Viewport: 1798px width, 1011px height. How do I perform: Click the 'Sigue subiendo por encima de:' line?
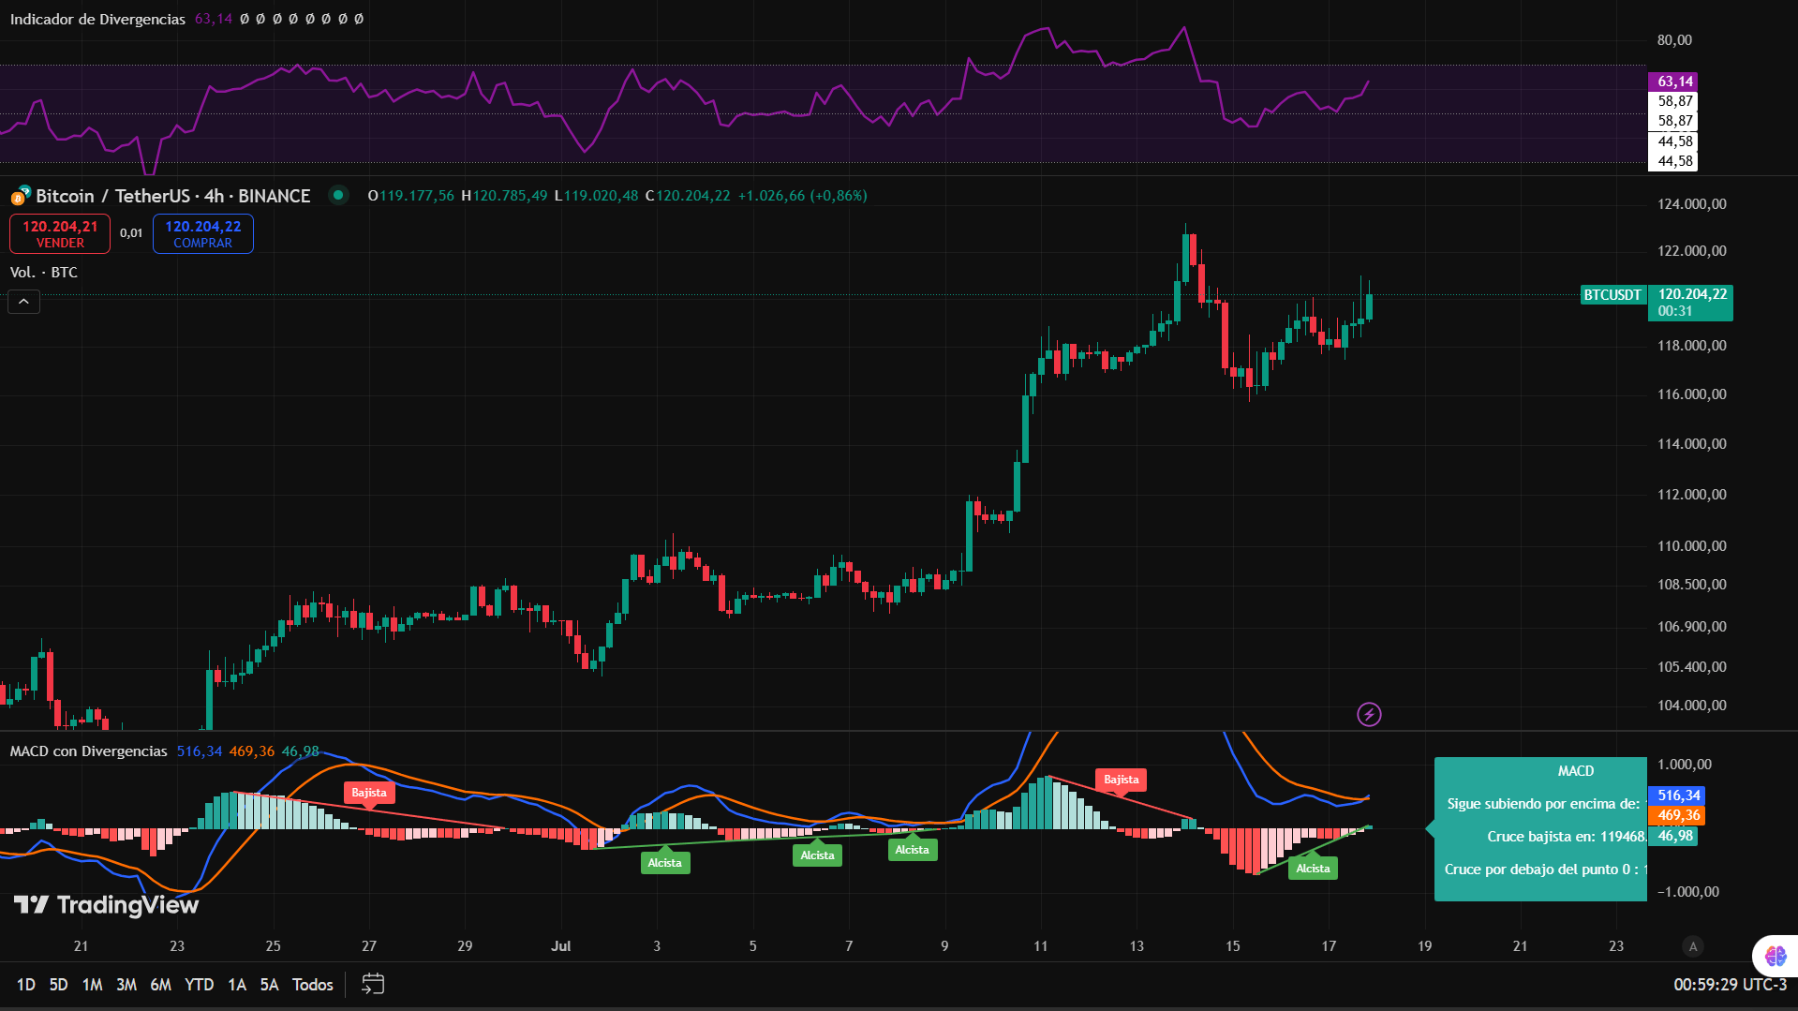(x=1543, y=804)
